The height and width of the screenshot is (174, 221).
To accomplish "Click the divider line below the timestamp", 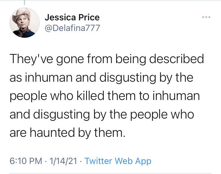I will (111, 173).
